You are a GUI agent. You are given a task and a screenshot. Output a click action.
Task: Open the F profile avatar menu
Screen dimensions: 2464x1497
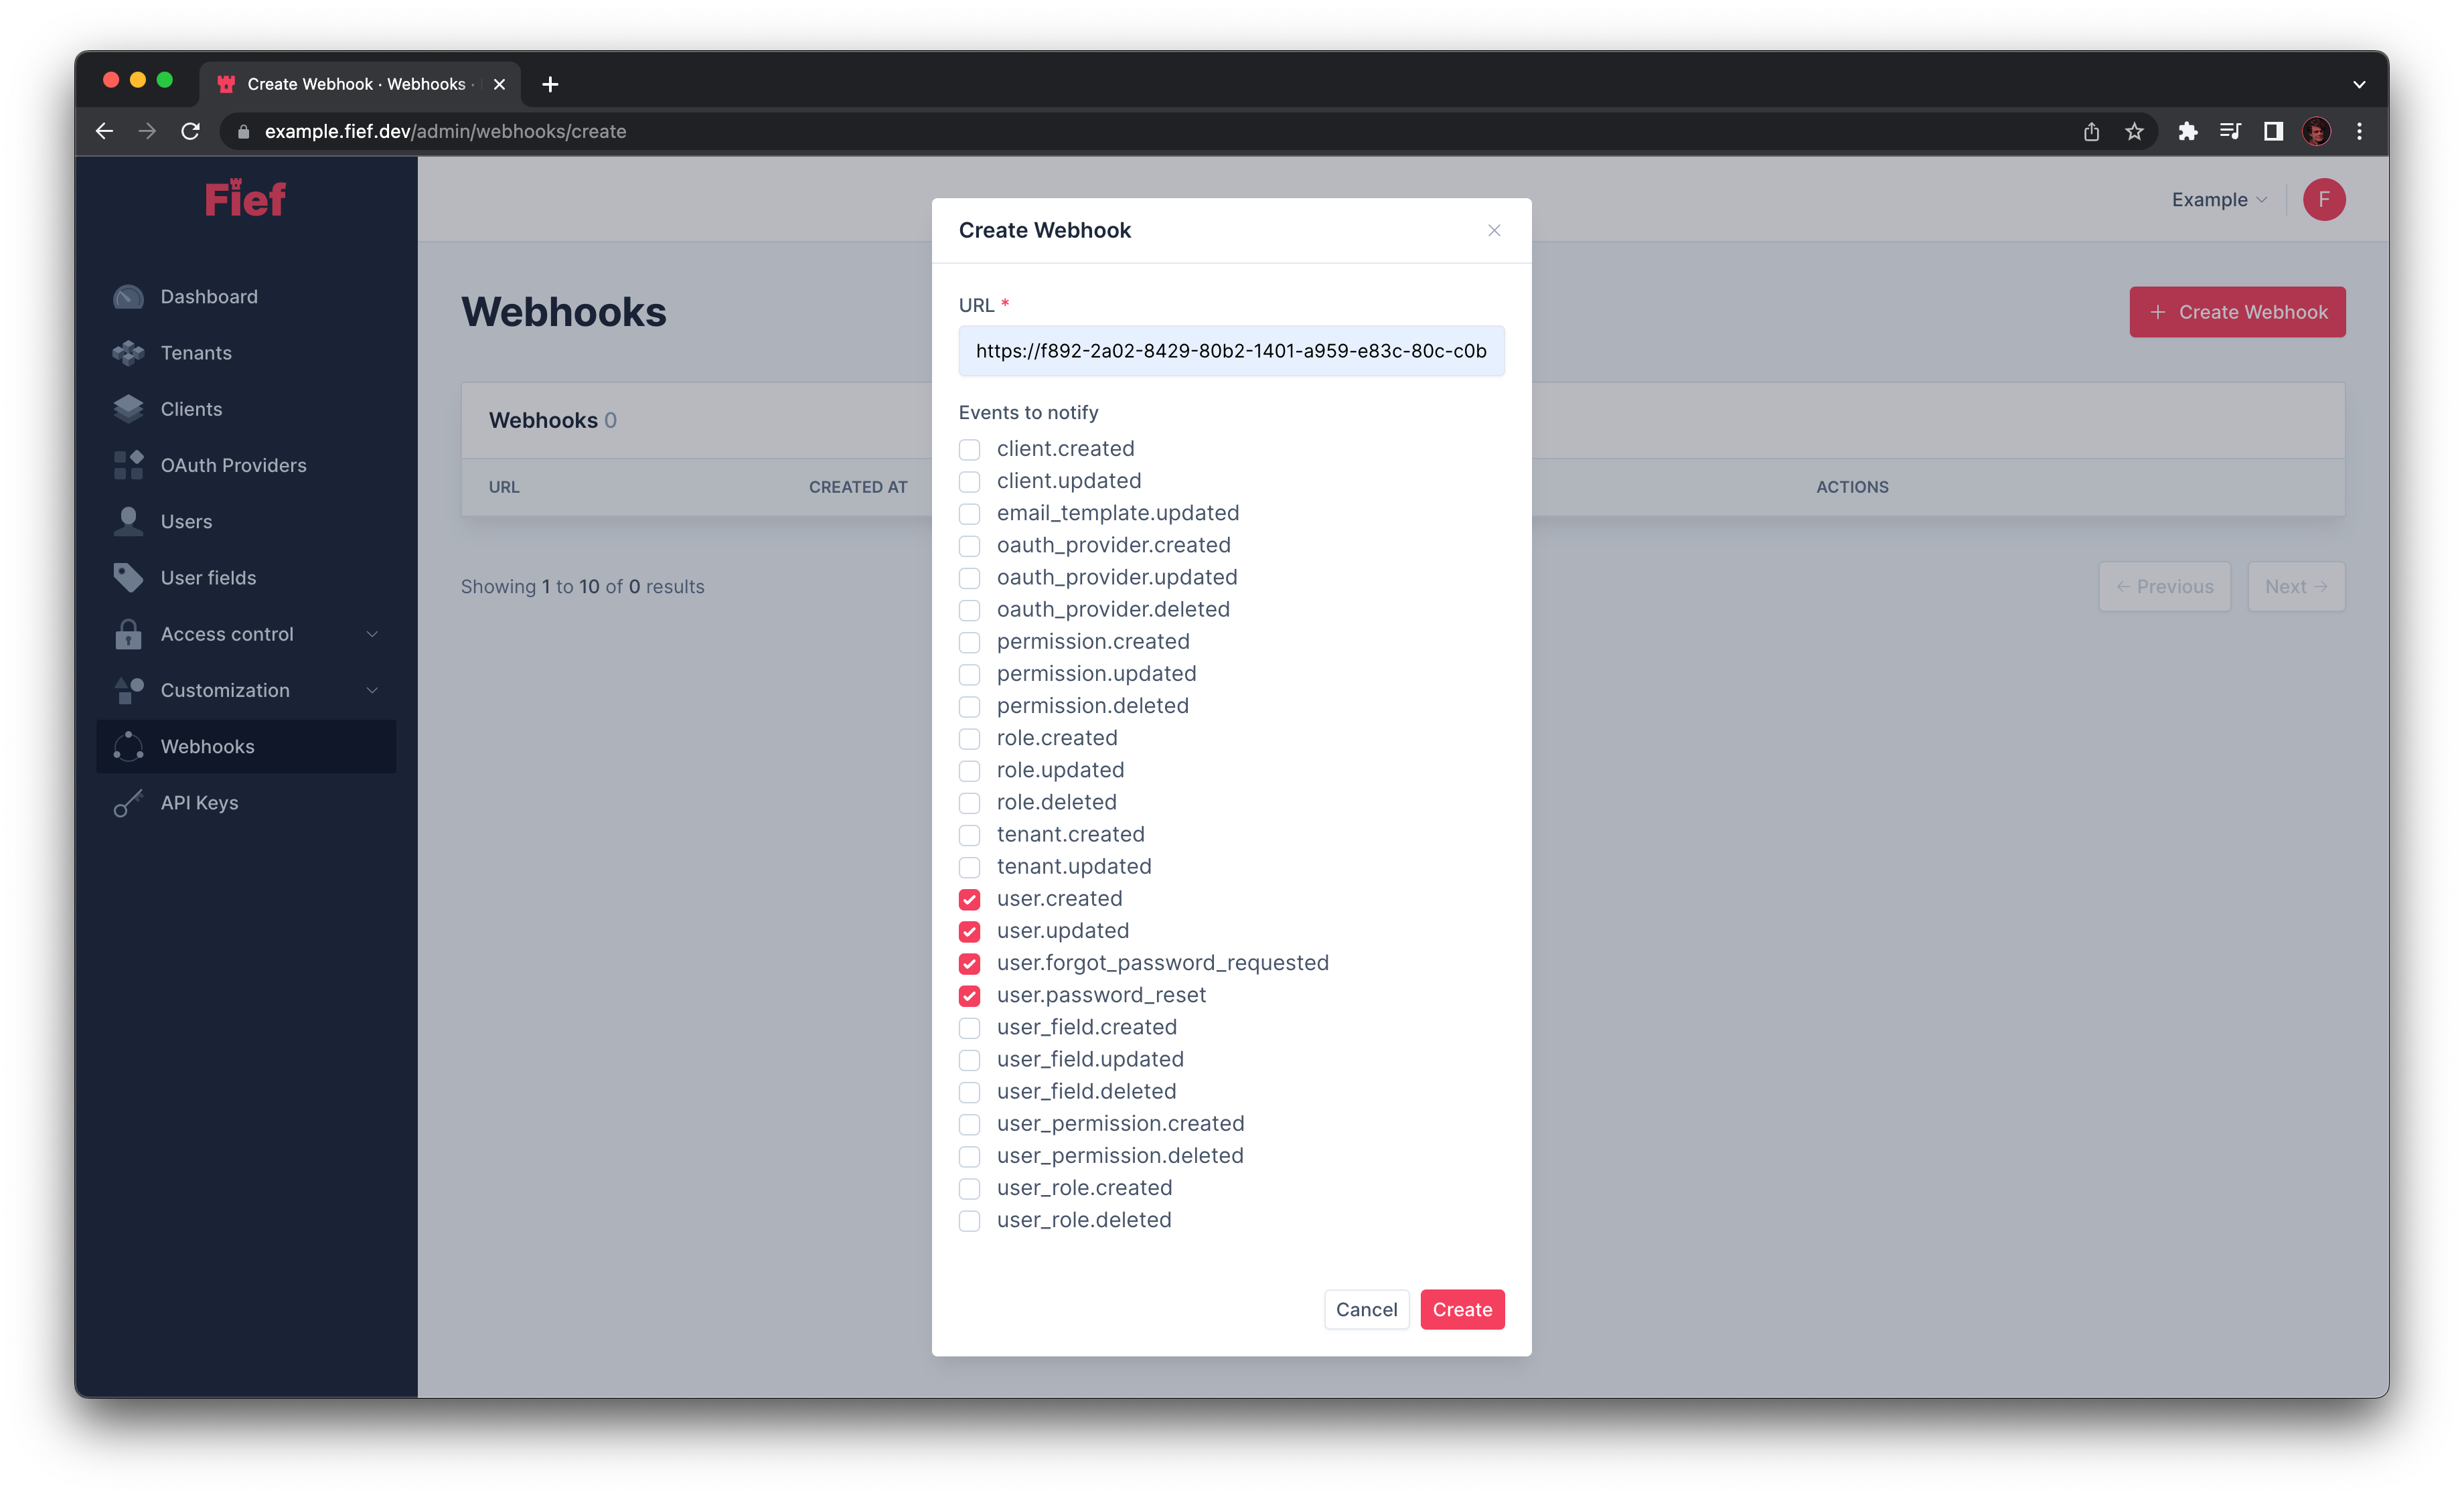coord(2324,199)
